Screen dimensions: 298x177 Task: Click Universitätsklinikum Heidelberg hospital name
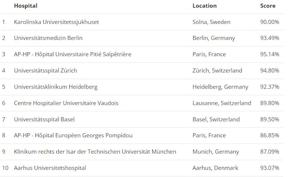coord(56,87)
